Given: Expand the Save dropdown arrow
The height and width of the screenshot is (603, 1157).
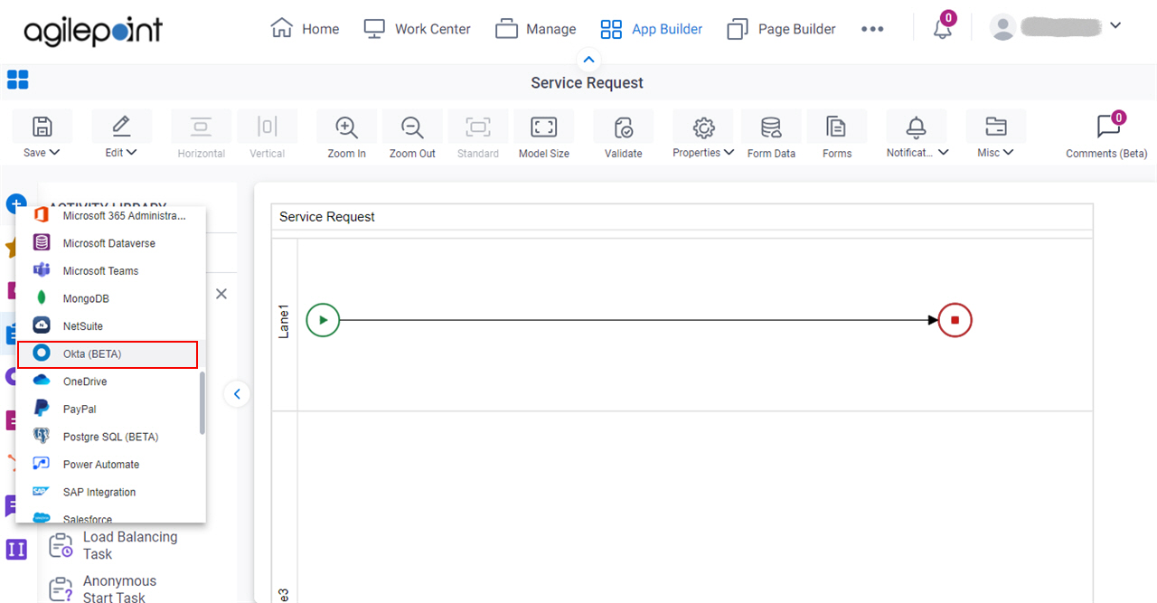Looking at the screenshot, I should pos(54,153).
